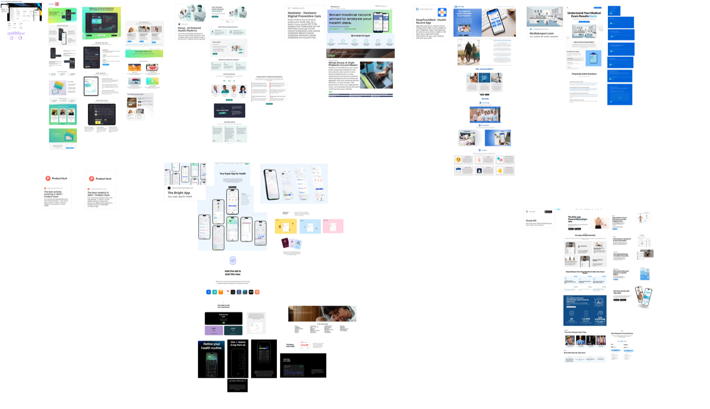710x409 pixels.
Task: Click the white heart health app icon
Action: click(227, 292)
